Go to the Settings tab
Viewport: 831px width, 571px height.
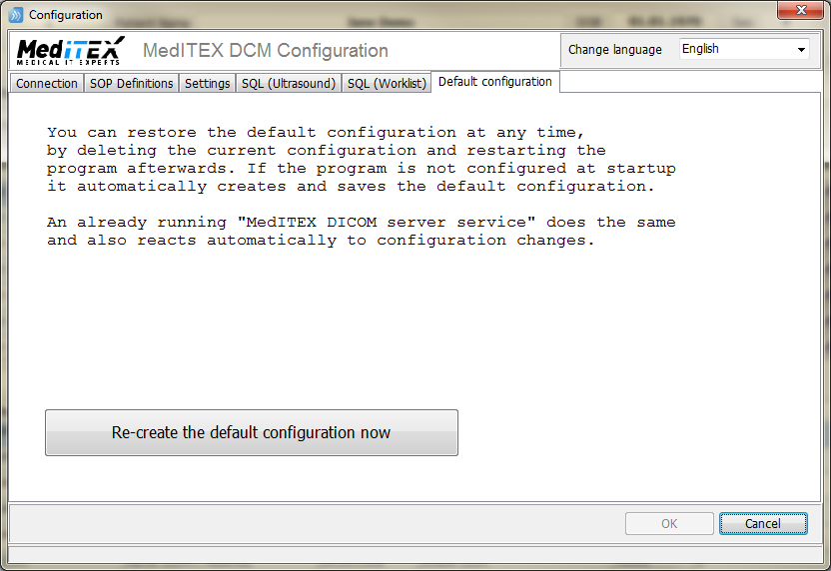point(207,83)
